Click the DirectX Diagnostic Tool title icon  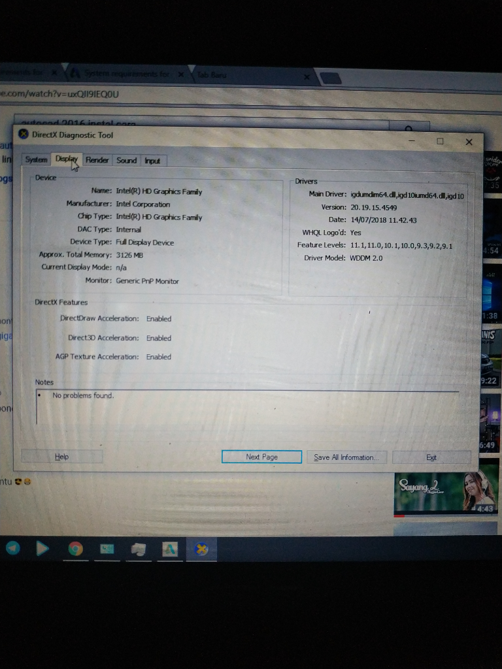tap(24, 135)
